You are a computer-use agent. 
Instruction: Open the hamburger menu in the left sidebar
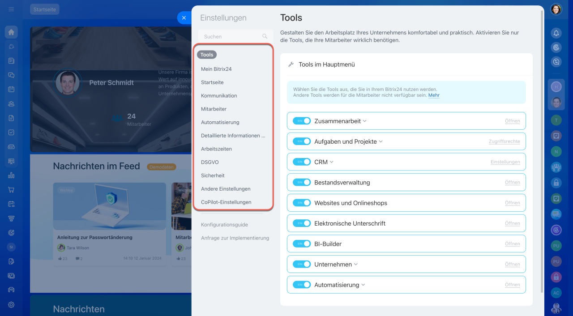[x=11, y=9]
